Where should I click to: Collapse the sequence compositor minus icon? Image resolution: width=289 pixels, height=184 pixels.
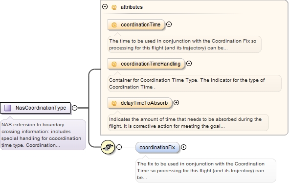(119, 147)
